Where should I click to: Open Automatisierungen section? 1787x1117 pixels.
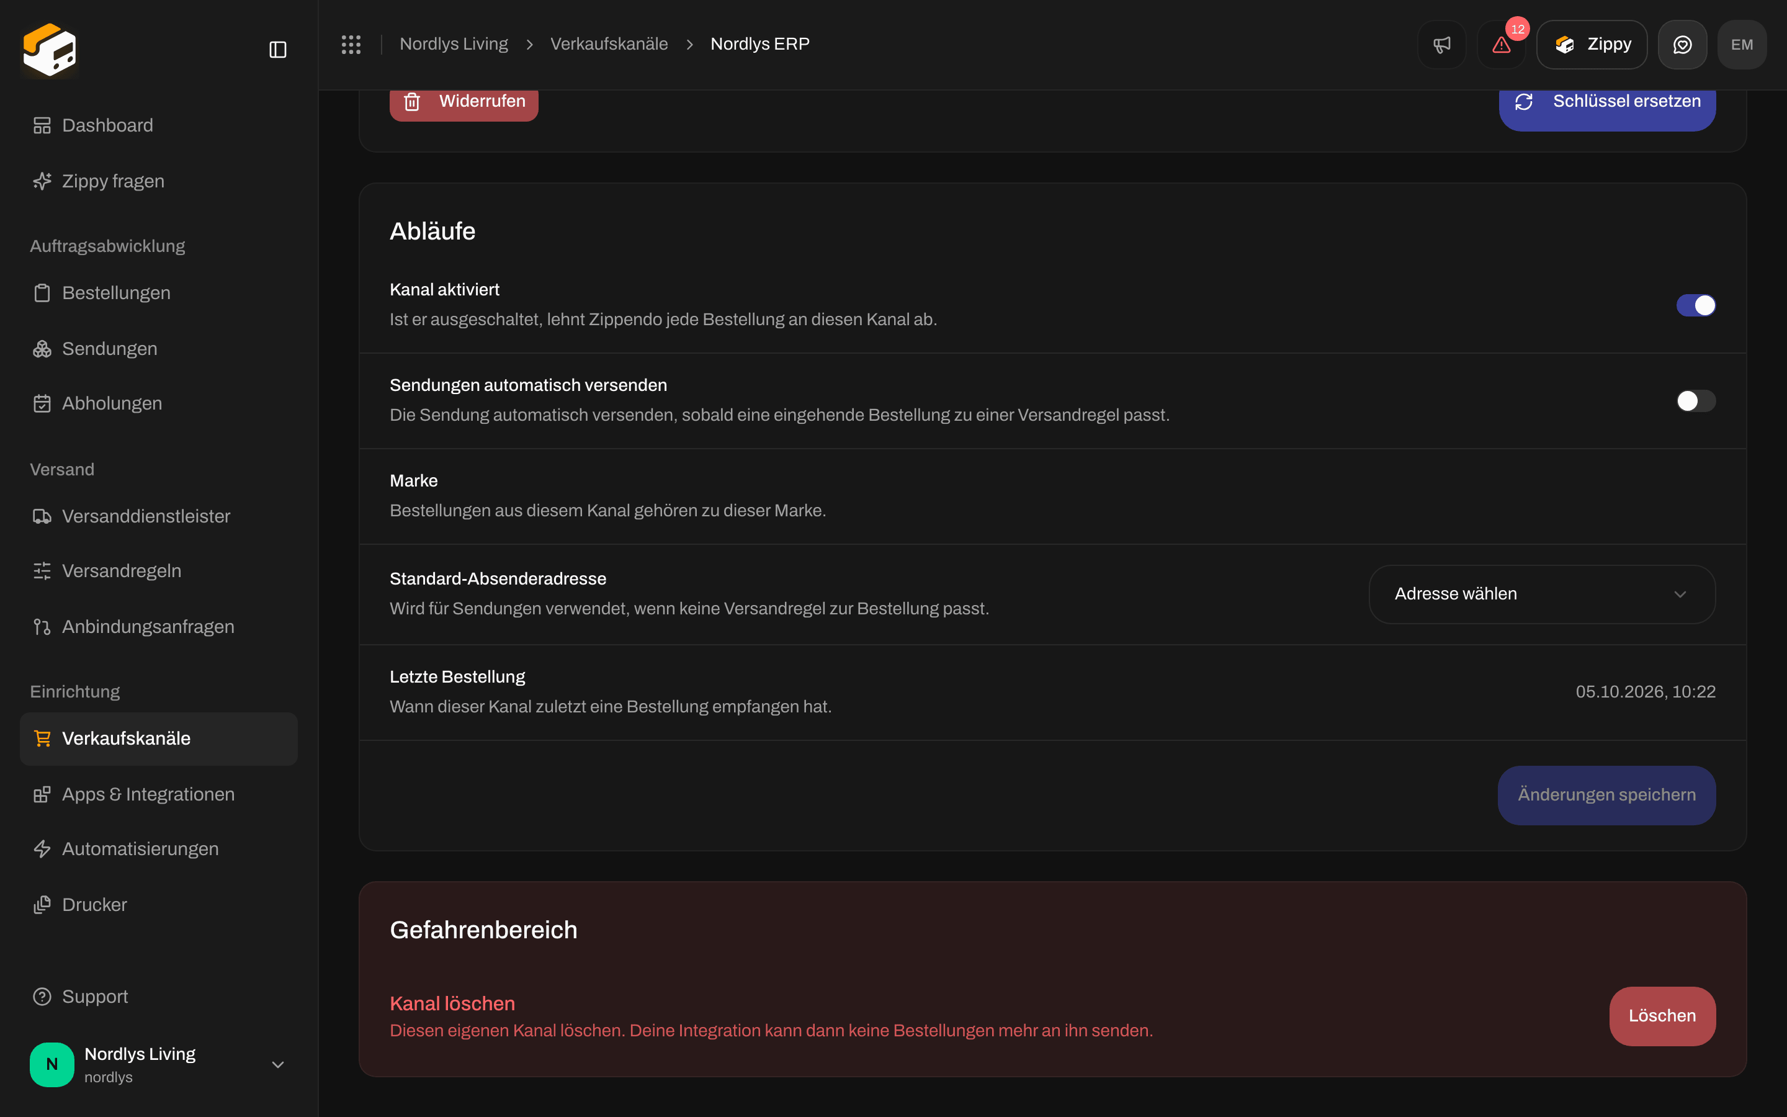(x=159, y=849)
